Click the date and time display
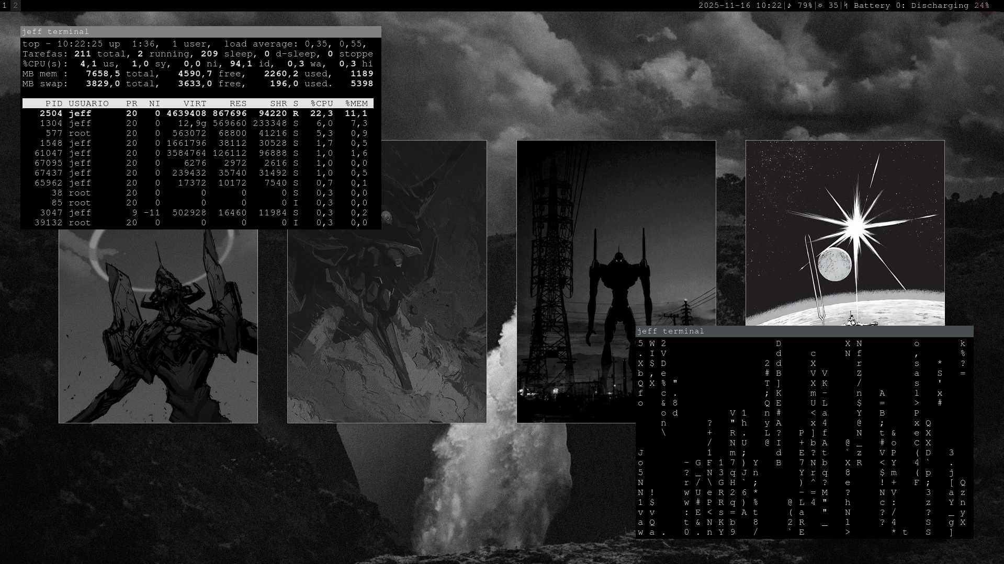Screen dimensions: 1004x564 (740, 6)
